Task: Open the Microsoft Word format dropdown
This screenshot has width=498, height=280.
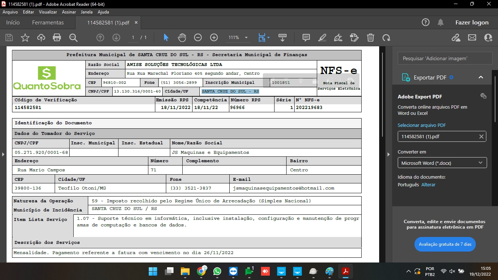Action: coord(442,163)
